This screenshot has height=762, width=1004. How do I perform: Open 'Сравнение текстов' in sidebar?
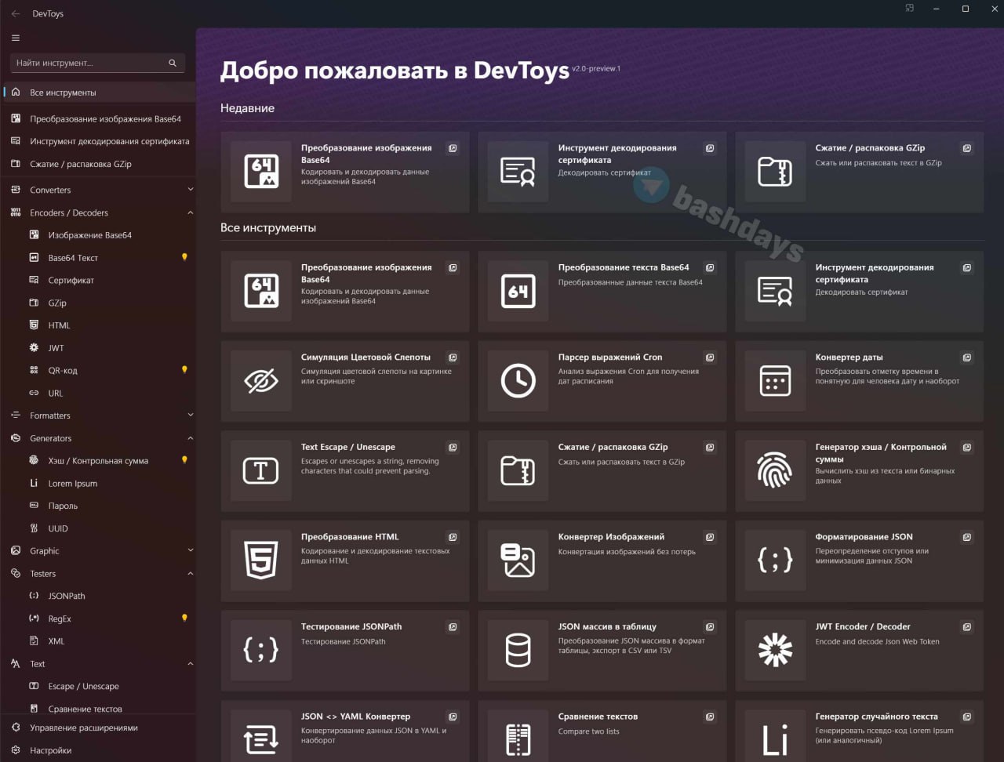tap(100, 708)
